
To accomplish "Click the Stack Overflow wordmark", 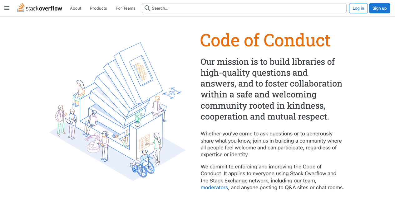I will 46,8.
